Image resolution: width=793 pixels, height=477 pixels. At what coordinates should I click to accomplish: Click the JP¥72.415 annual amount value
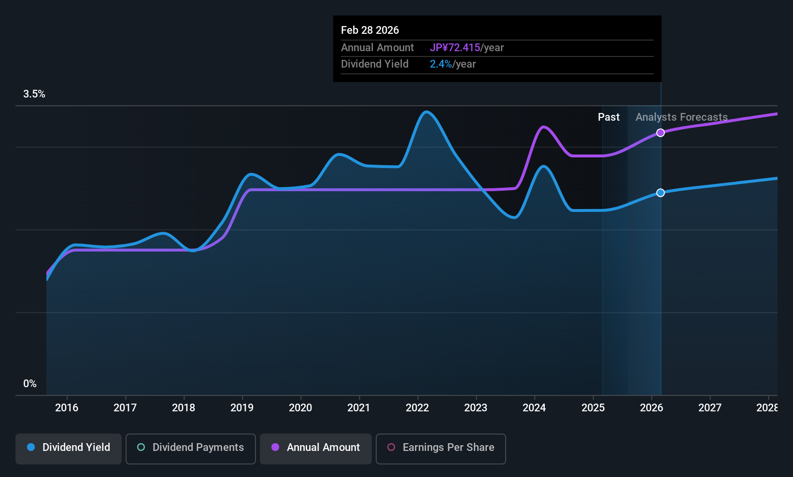click(x=455, y=48)
